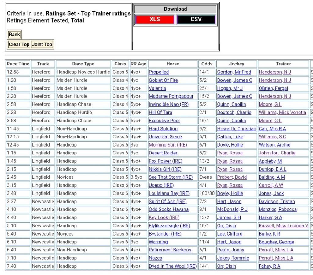313x275 pixels.
Task: Click the Race Time column header
Action: pyautogui.click(x=18, y=64)
